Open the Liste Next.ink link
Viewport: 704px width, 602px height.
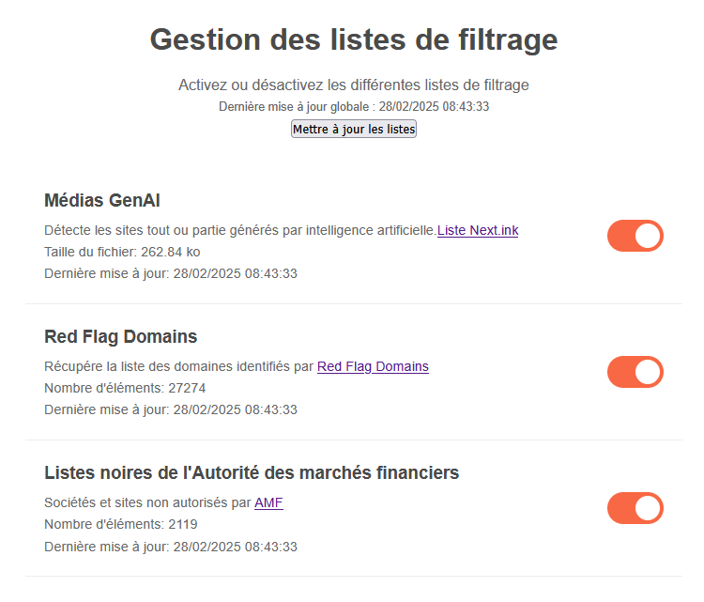[478, 230]
